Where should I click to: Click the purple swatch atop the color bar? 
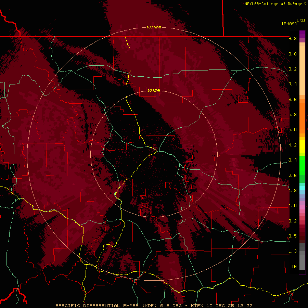point(302,34)
